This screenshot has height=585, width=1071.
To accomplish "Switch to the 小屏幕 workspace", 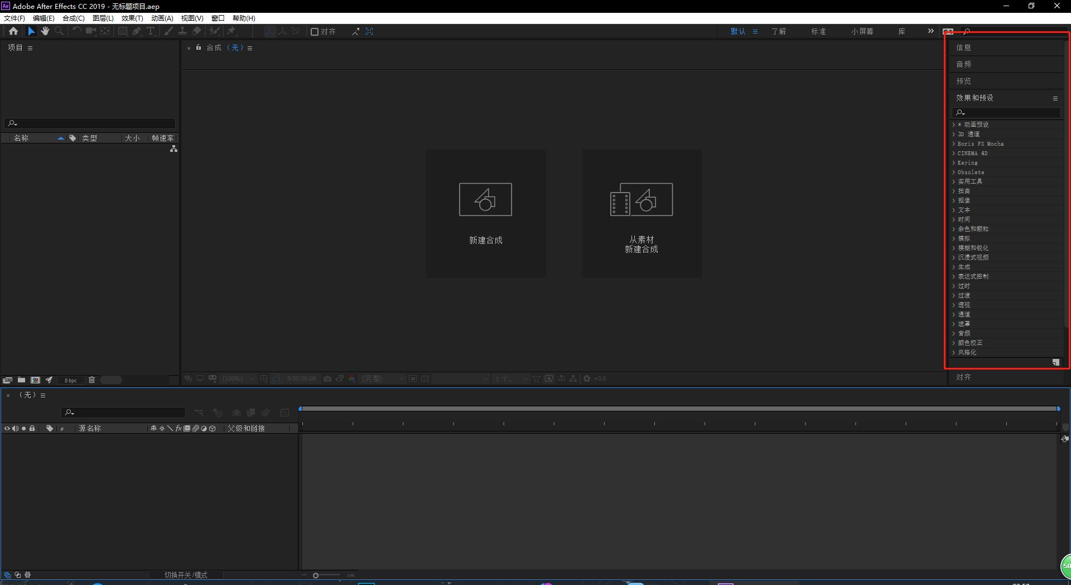I will pyautogui.click(x=862, y=31).
